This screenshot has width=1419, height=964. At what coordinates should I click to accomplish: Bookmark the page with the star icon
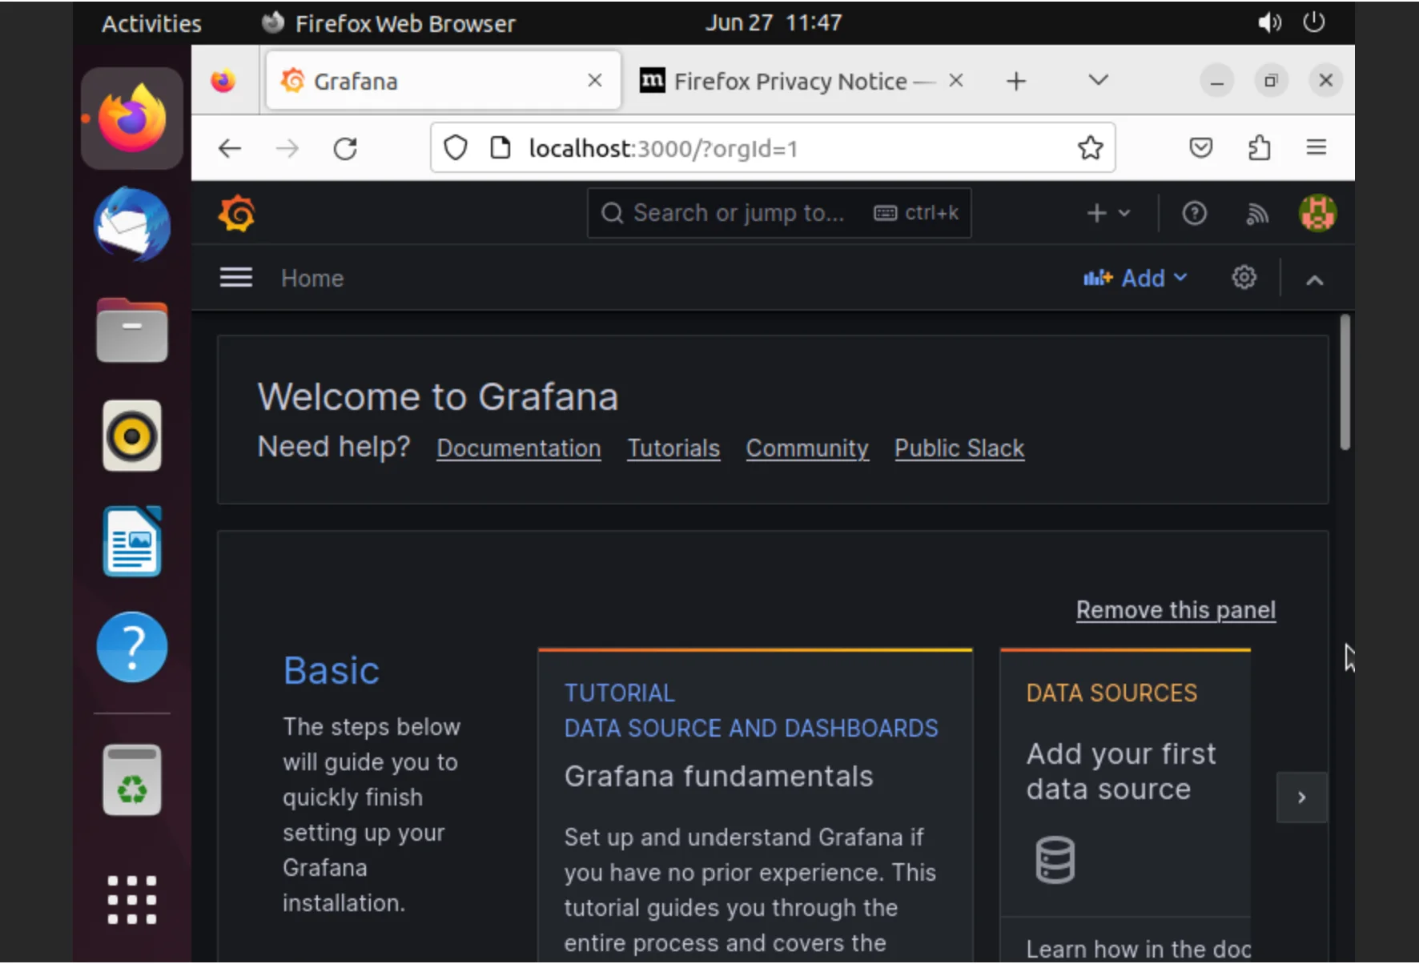pyautogui.click(x=1090, y=147)
